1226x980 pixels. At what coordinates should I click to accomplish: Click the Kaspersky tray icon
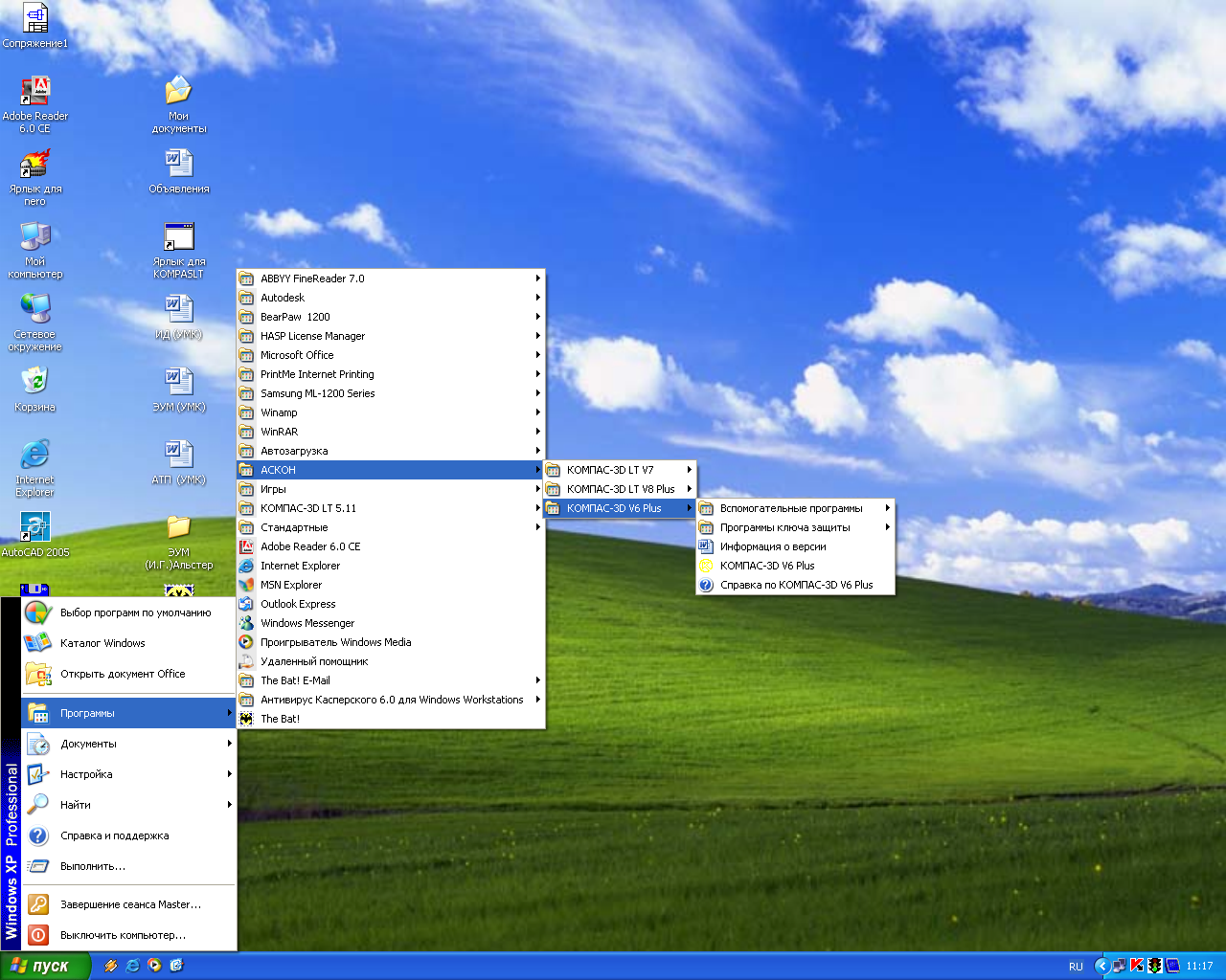click(1137, 966)
